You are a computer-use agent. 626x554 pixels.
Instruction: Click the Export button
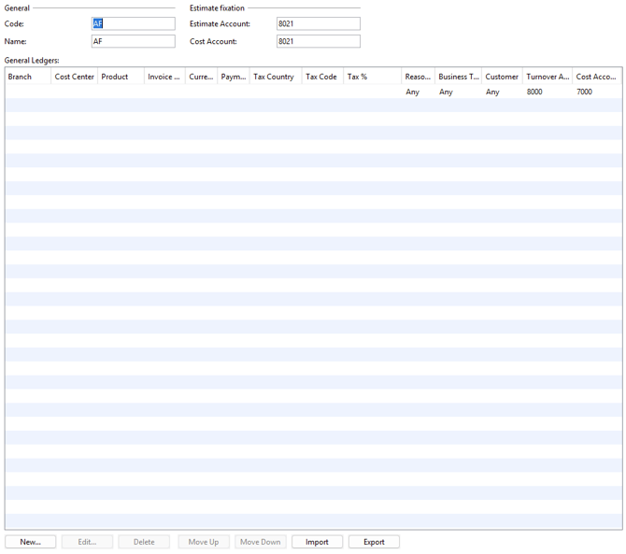click(374, 542)
